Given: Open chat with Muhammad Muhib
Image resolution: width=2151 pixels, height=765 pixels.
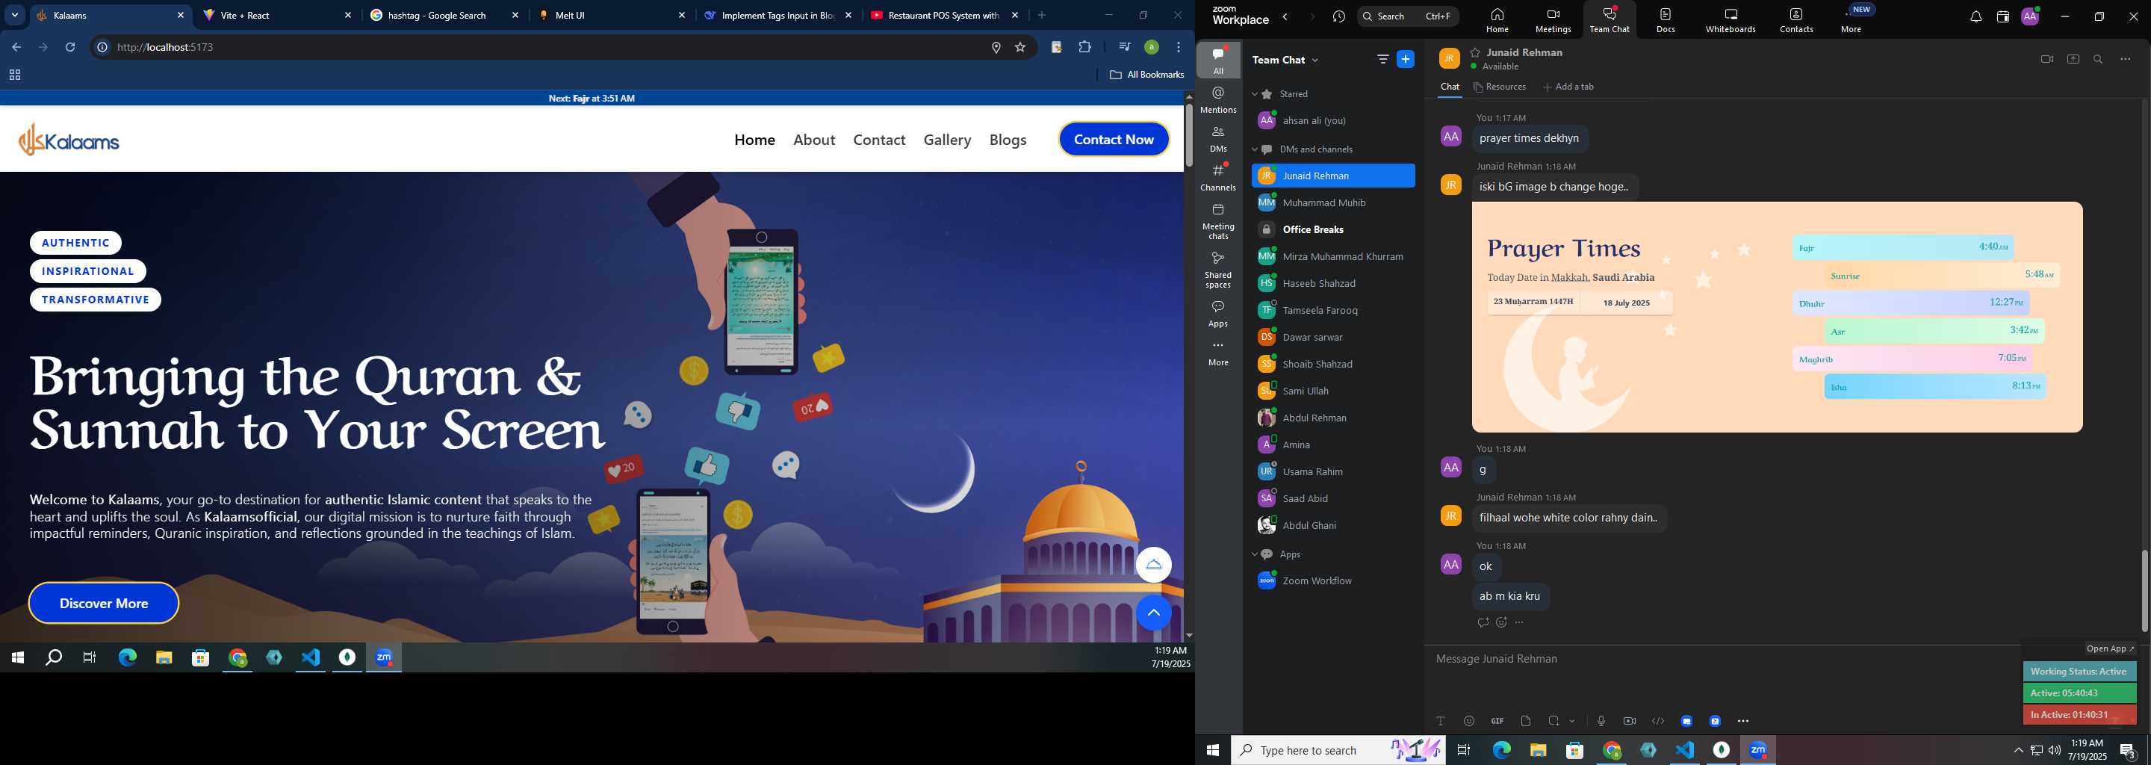Looking at the screenshot, I should point(1332,203).
